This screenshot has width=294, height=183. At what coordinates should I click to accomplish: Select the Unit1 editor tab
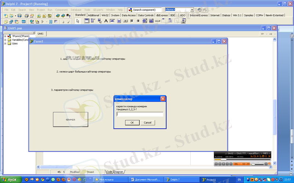(40, 34)
